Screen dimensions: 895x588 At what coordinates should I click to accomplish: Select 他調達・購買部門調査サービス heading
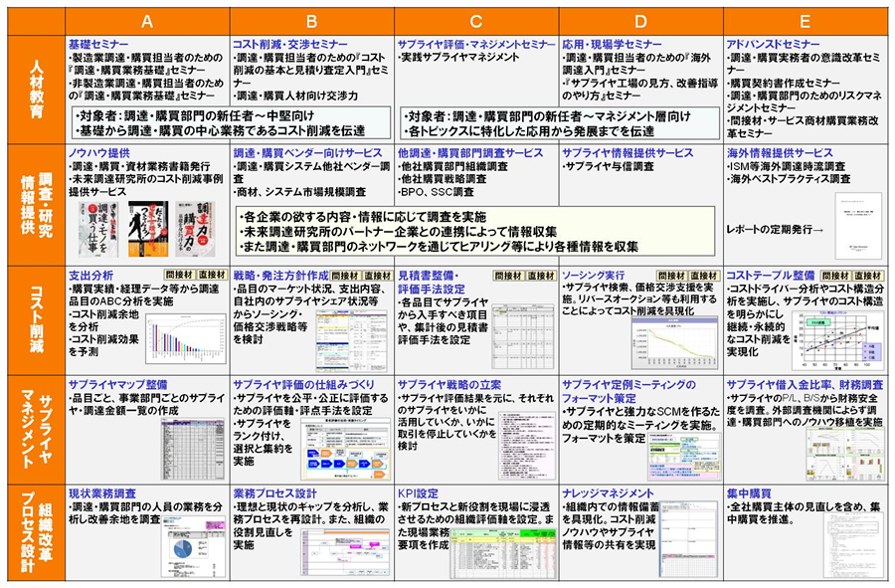click(470, 153)
